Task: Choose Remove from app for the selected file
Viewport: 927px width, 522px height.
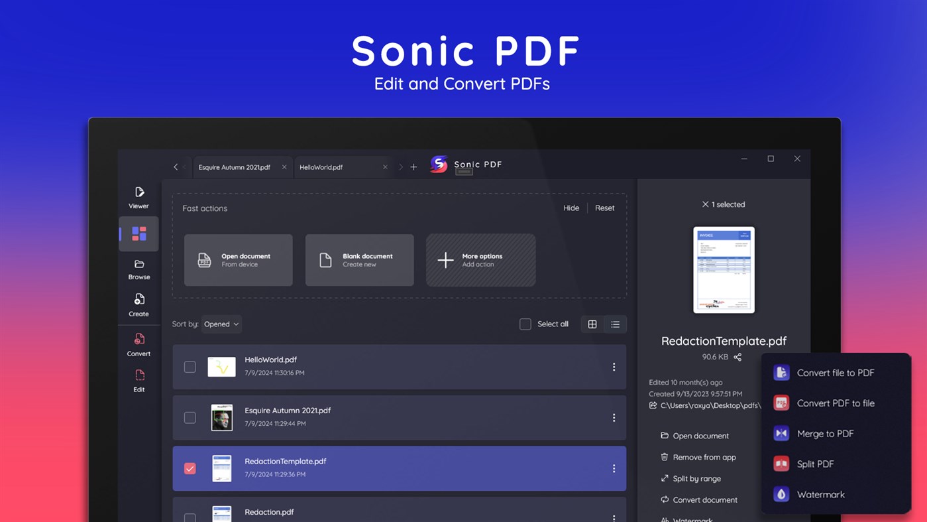Action: 698,457
